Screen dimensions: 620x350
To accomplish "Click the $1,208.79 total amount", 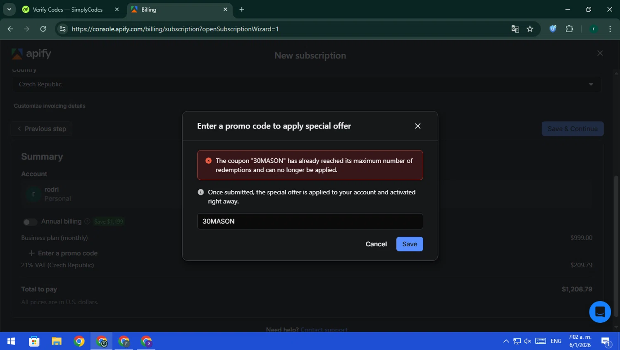I will point(577,289).
